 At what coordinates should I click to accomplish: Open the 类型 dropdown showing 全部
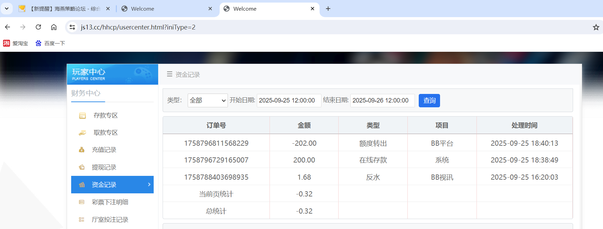(208, 100)
